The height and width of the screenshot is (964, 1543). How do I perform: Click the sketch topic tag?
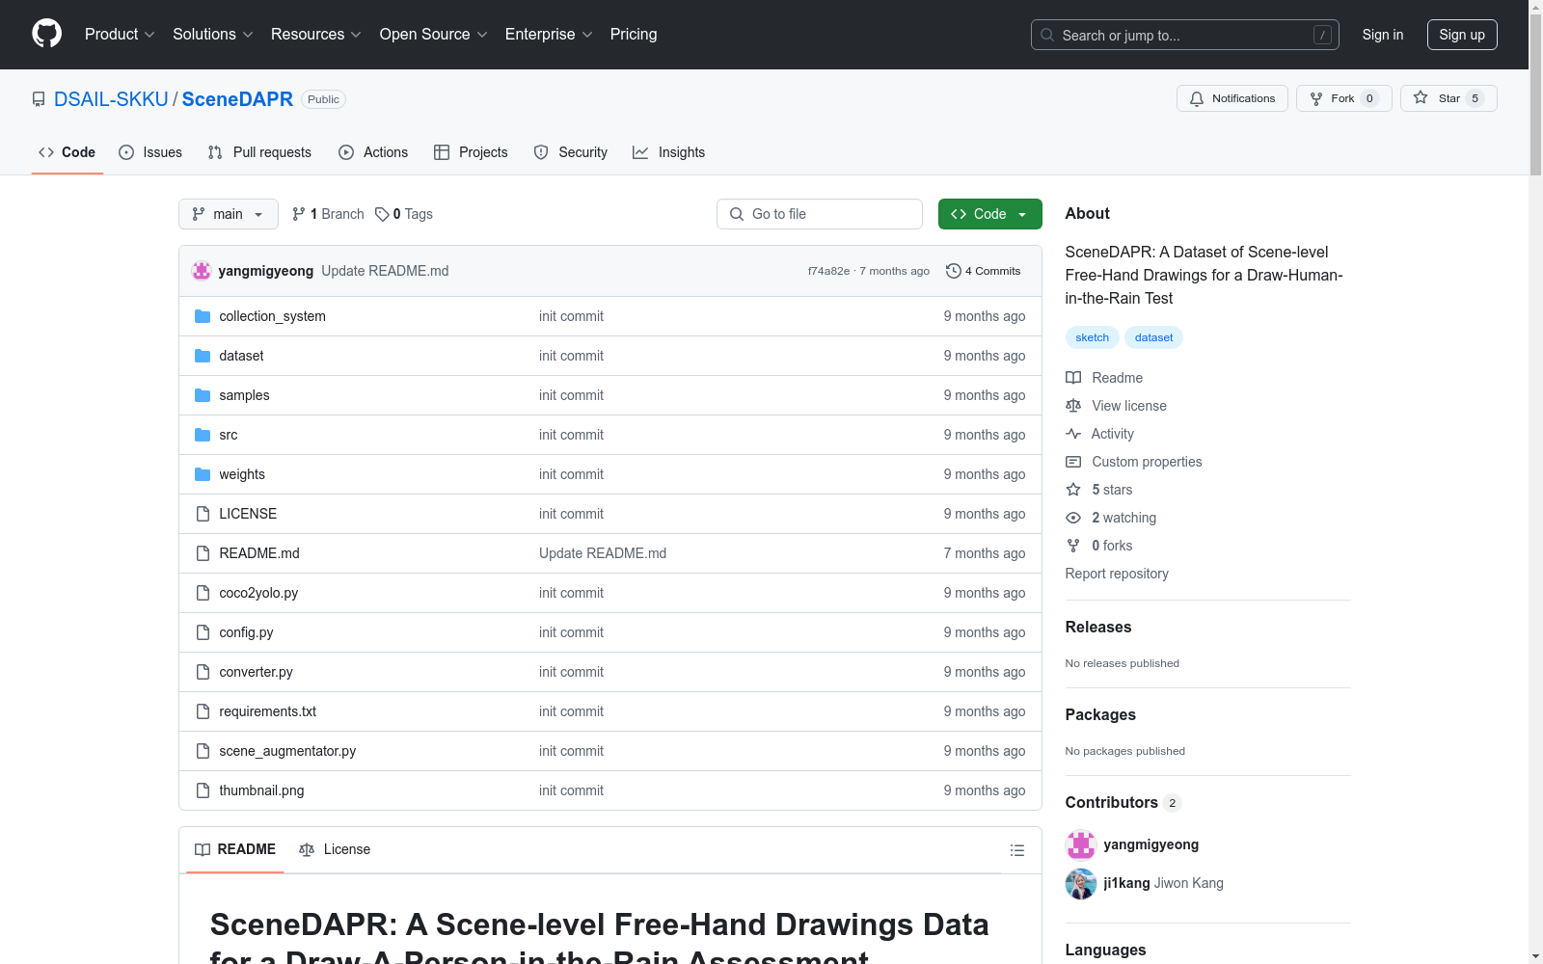(x=1093, y=337)
